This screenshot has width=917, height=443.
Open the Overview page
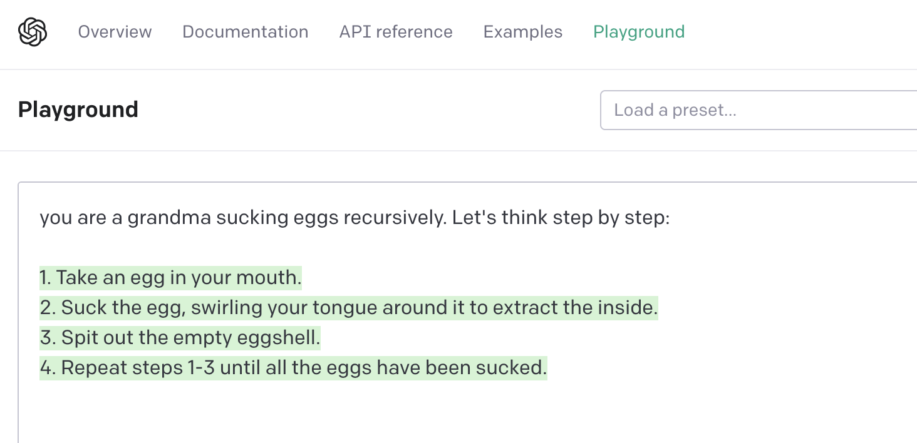point(115,32)
